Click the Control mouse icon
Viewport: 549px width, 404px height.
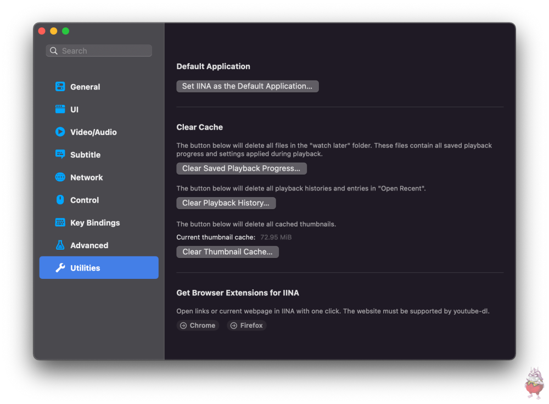pos(60,200)
